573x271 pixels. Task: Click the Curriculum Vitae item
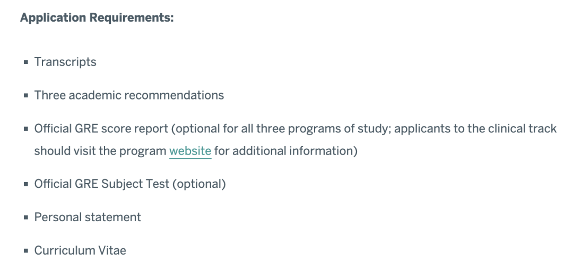pos(80,250)
